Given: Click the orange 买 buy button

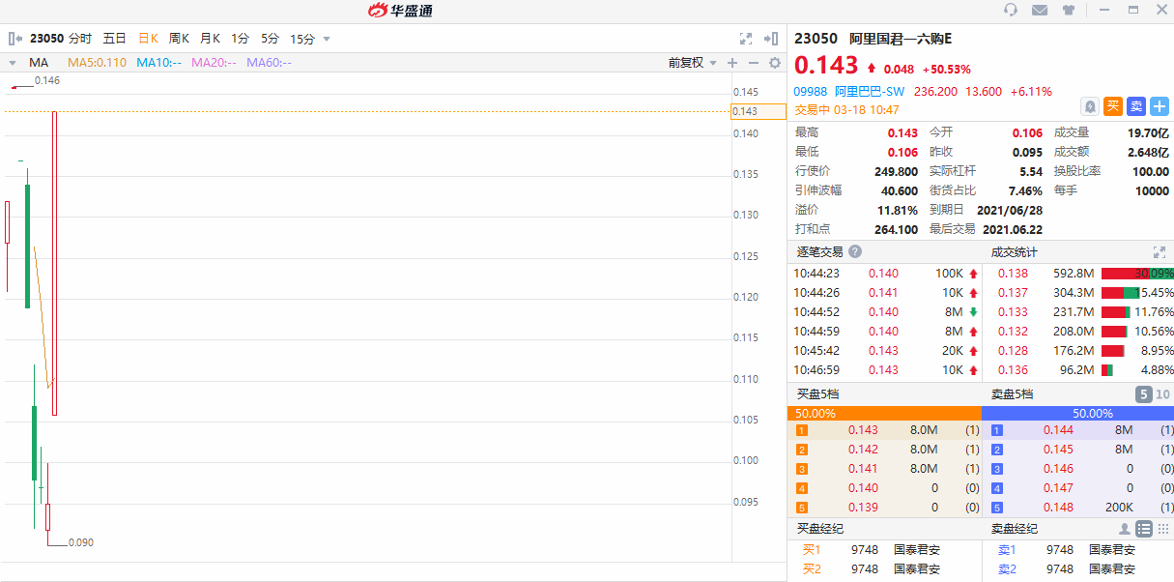Looking at the screenshot, I should [1113, 106].
